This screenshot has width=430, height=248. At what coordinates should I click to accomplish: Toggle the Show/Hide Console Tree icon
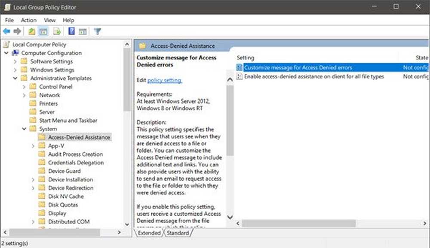pos(43,31)
